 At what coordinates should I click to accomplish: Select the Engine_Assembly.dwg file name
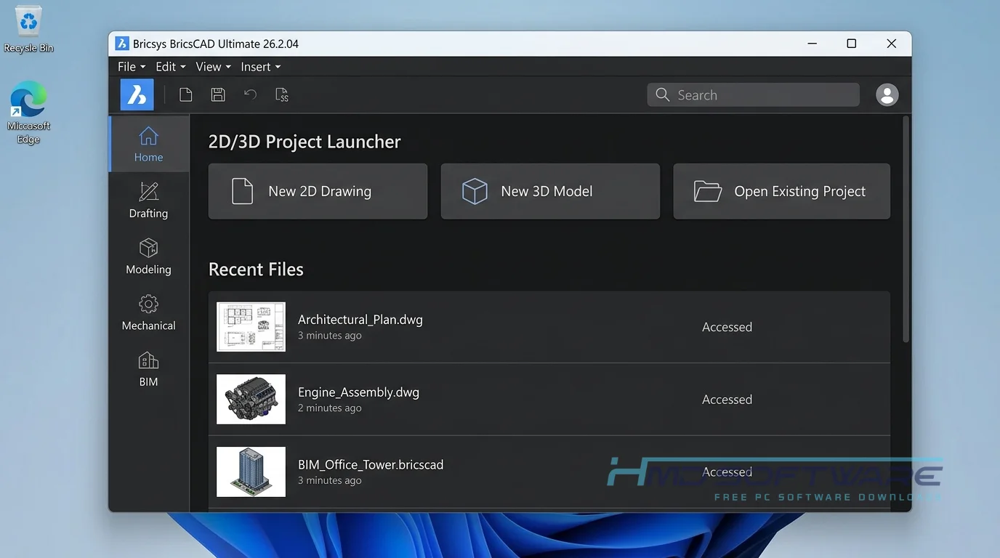[x=358, y=392]
